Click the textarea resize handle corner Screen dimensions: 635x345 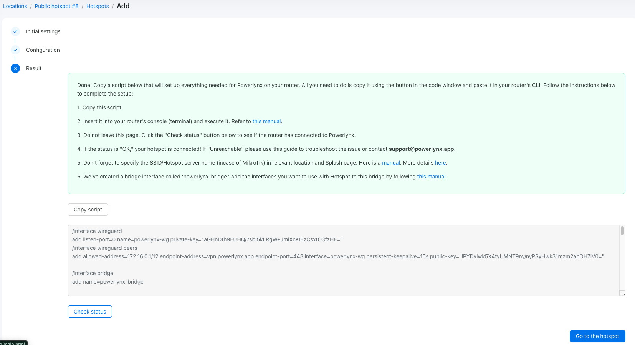pos(623,294)
